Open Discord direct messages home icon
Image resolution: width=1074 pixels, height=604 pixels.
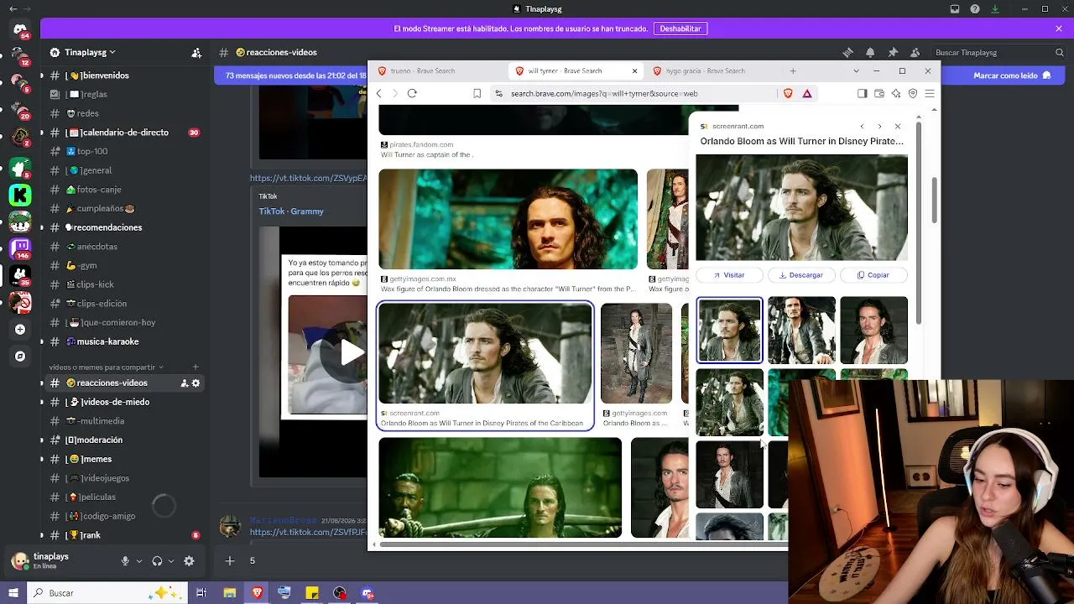tap(20, 30)
